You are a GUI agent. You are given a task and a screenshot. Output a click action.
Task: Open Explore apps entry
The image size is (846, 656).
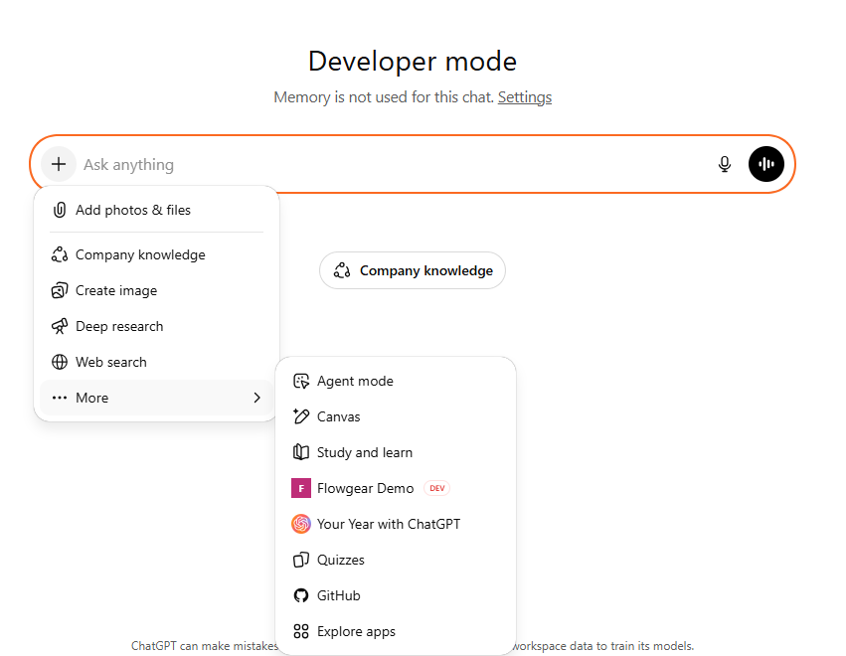[x=356, y=631]
